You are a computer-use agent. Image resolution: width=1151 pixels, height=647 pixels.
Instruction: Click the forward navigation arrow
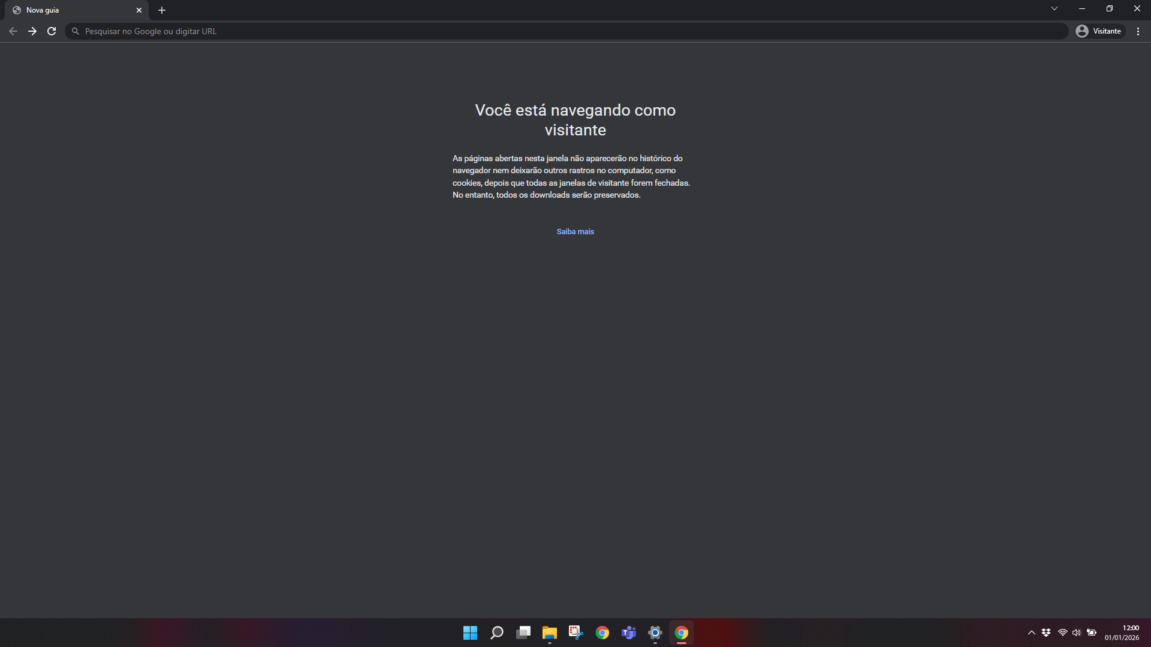(32, 31)
